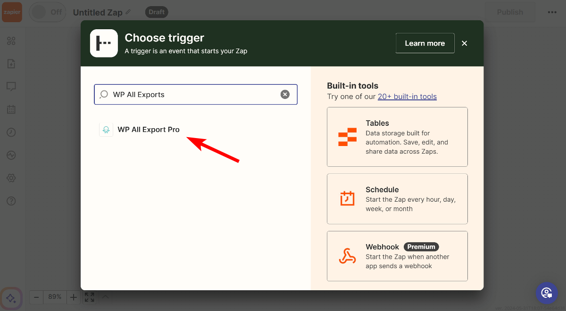This screenshot has height=311, width=566.
Task: Choose the Schedule built-in tool
Action: click(x=397, y=199)
